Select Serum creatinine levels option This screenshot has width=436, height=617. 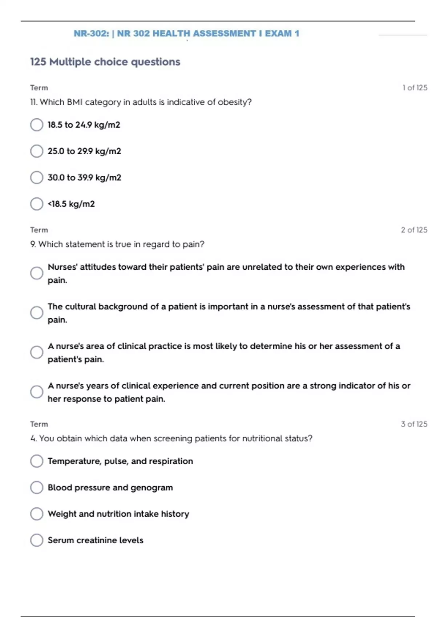(37, 540)
